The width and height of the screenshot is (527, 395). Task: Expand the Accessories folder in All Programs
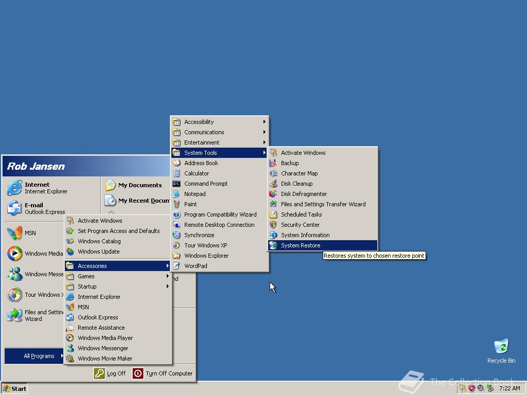[x=118, y=266]
